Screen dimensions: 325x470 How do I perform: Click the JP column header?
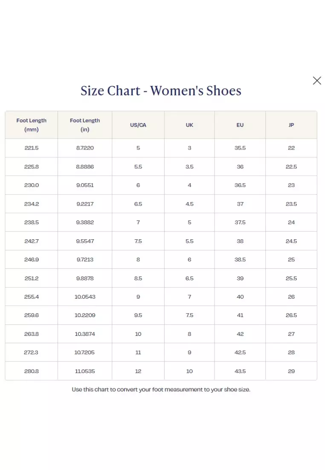click(x=291, y=125)
